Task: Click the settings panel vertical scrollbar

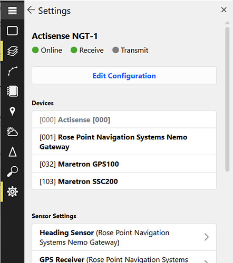Action: pos(227,99)
